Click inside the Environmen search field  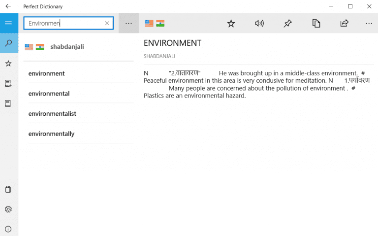click(x=64, y=23)
